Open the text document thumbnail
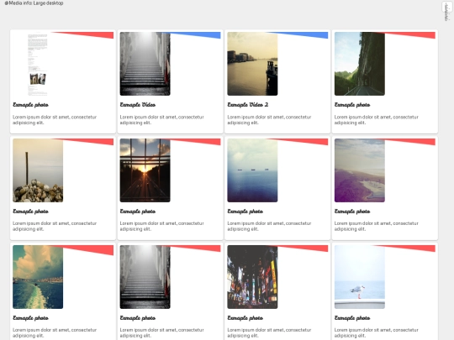 (x=38, y=64)
